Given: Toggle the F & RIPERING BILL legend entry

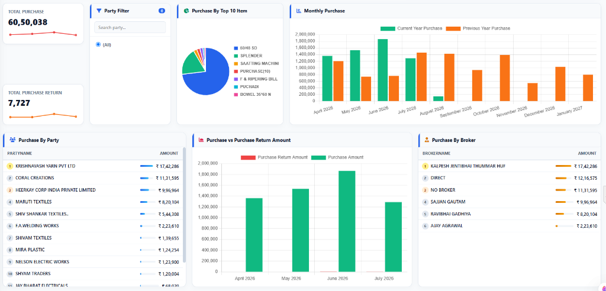Looking at the screenshot, I should click(x=256, y=79).
